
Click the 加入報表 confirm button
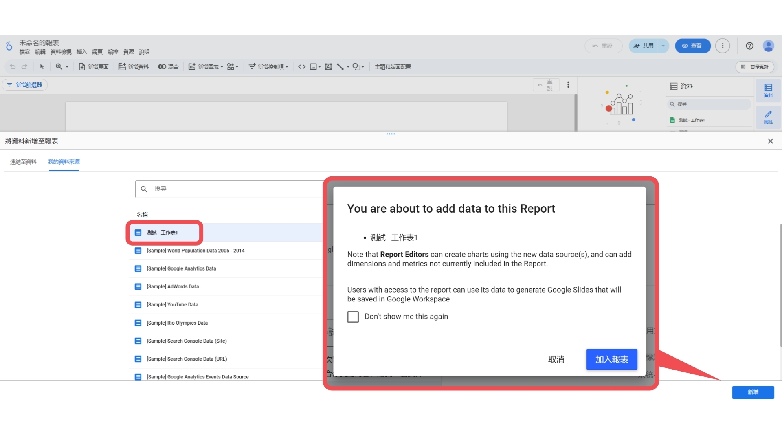tap(611, 359)
